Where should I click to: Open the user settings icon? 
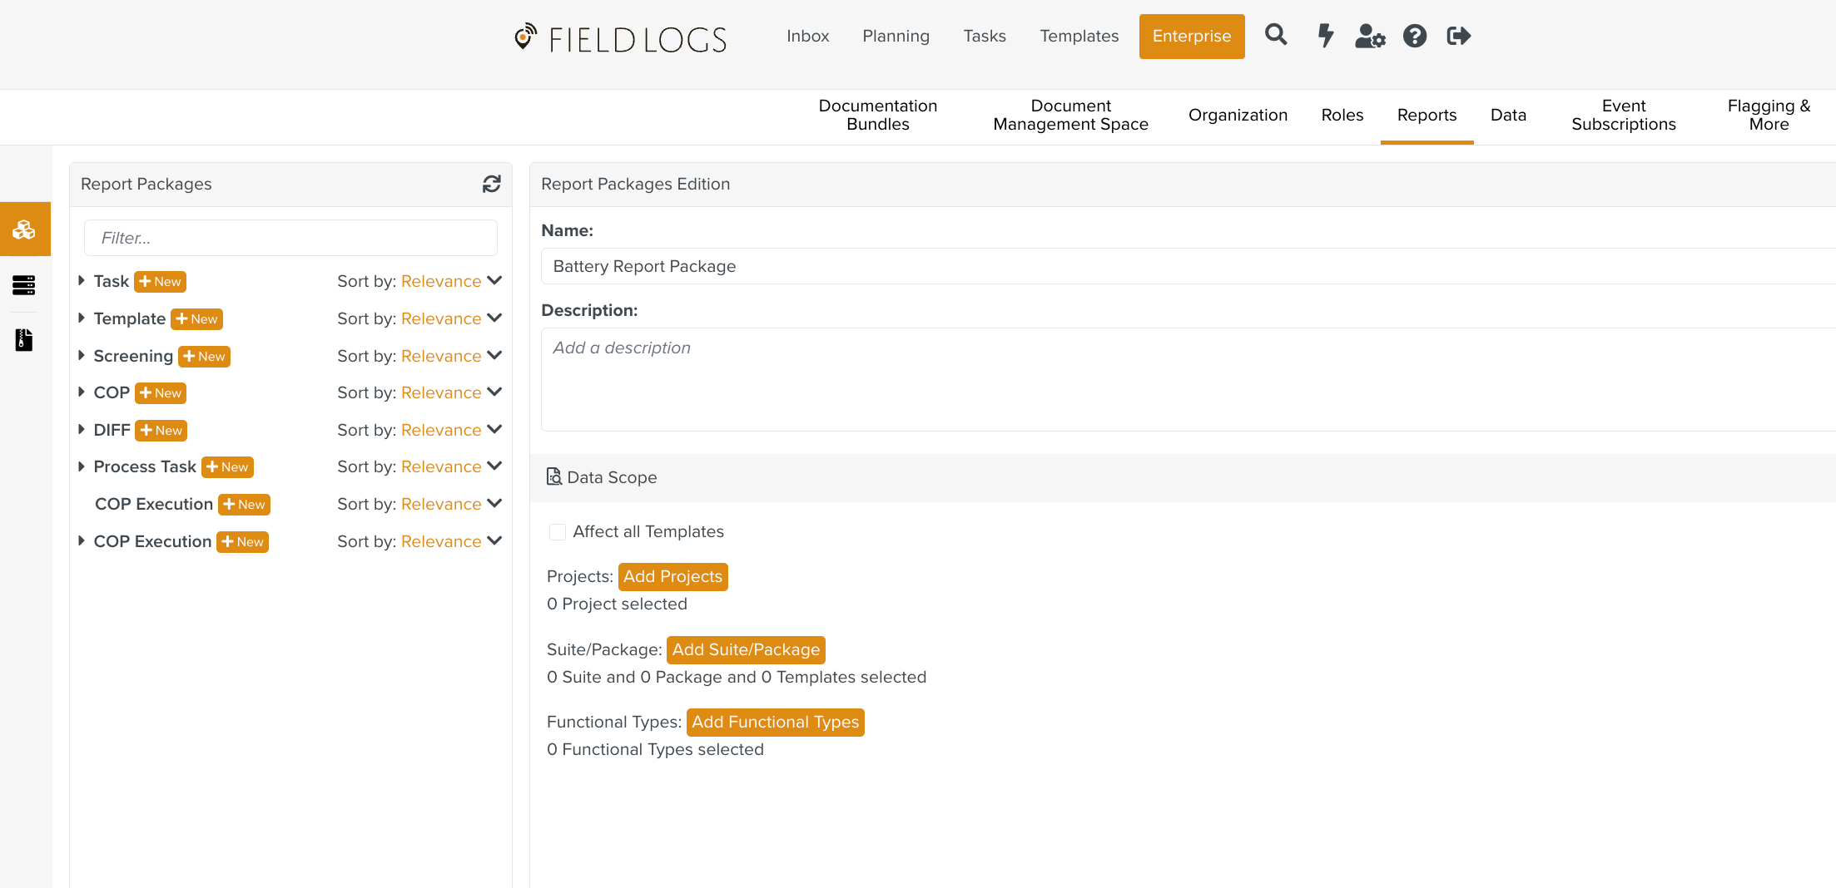coord(1369,36)
